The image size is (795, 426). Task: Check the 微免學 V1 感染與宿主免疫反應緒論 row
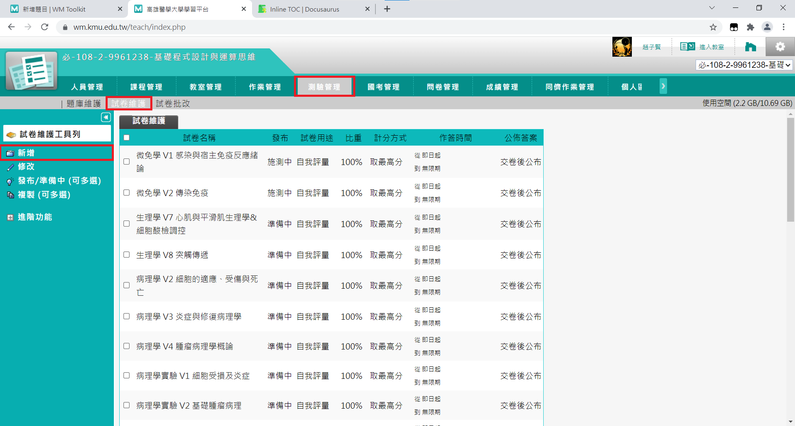coord(127,162)
